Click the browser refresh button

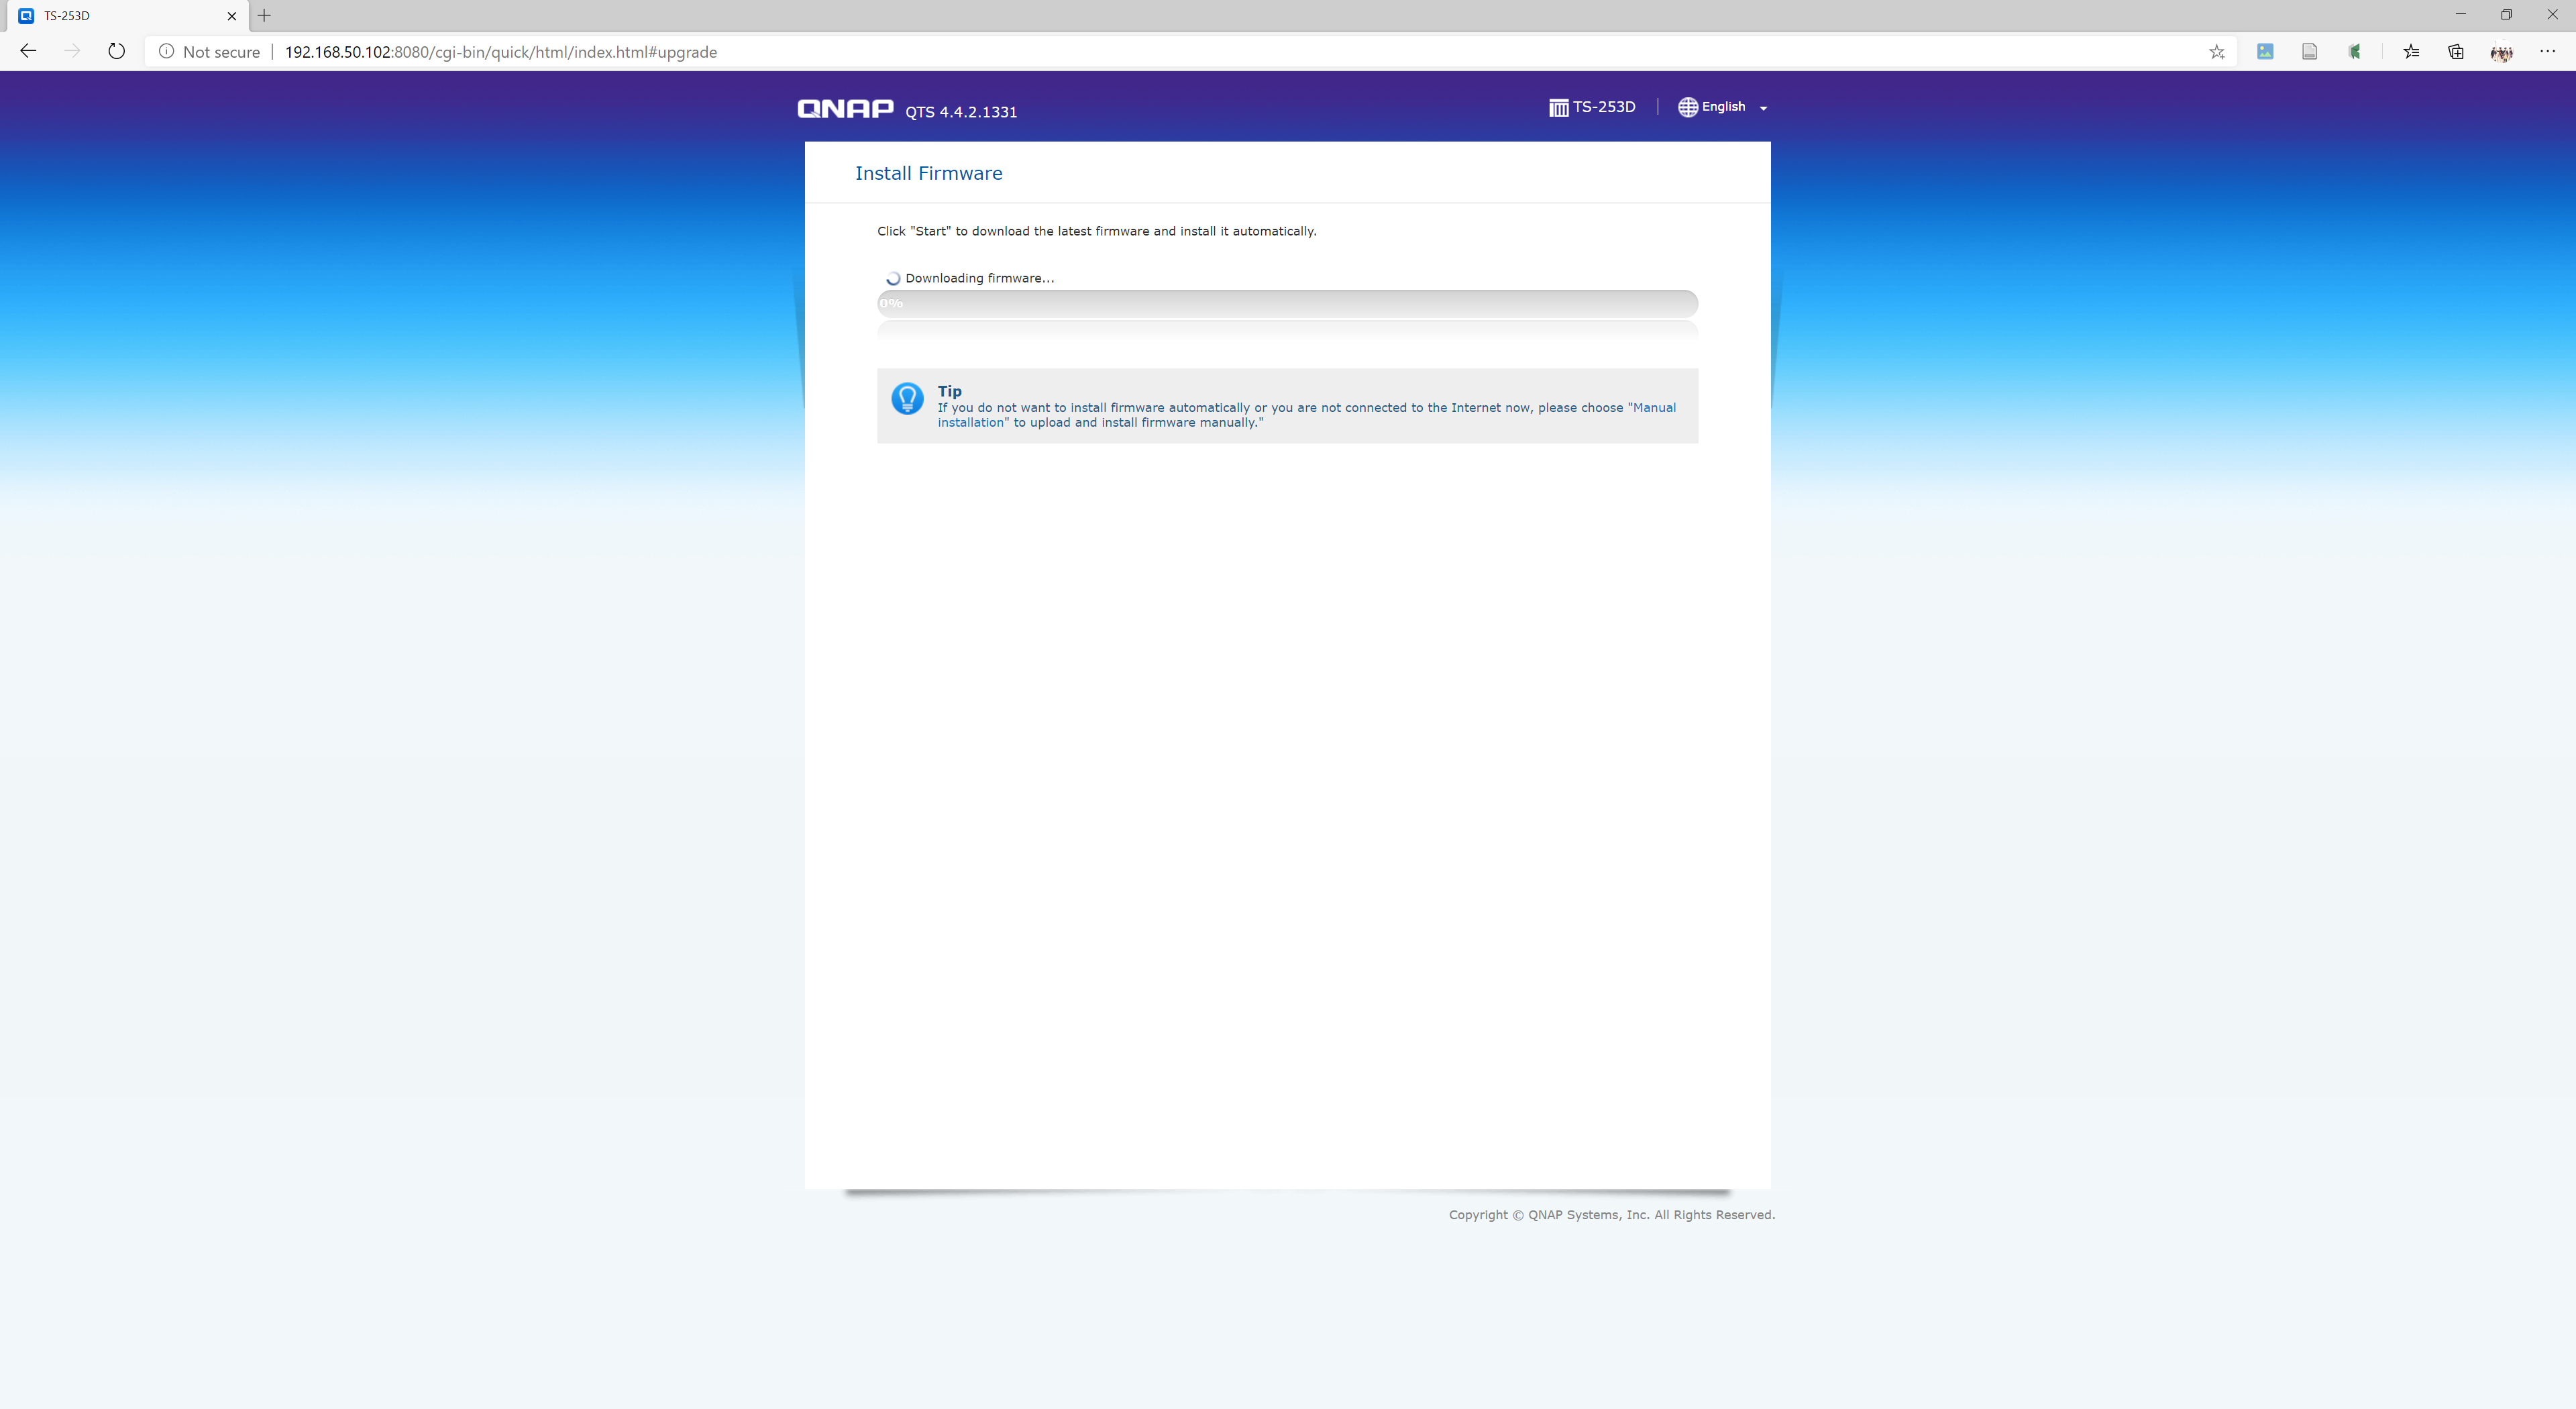pyautogui.click(x=115, y=50)
